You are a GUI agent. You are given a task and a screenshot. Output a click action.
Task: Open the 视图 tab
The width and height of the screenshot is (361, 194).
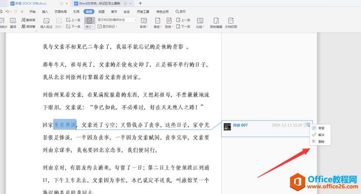(x=102, y=12)
